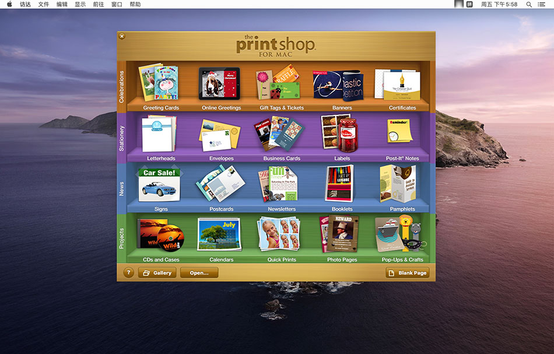Open the Greeting Cards project category
Image resolution: width=554 pixels, height=354 pixels.
click(160, 84)
